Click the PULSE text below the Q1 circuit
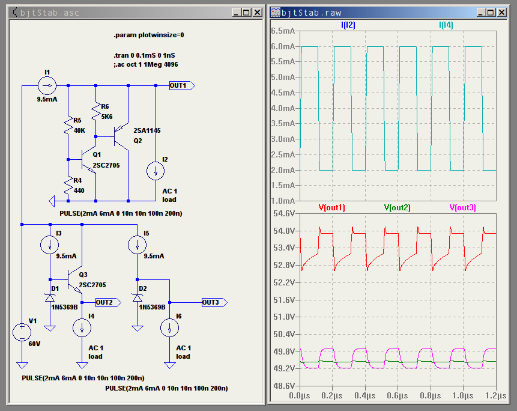 coord(121,213)
